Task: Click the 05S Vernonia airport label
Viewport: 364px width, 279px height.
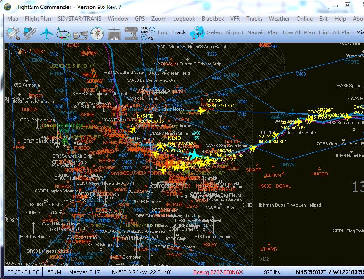Action: click(x=27, y=85)
